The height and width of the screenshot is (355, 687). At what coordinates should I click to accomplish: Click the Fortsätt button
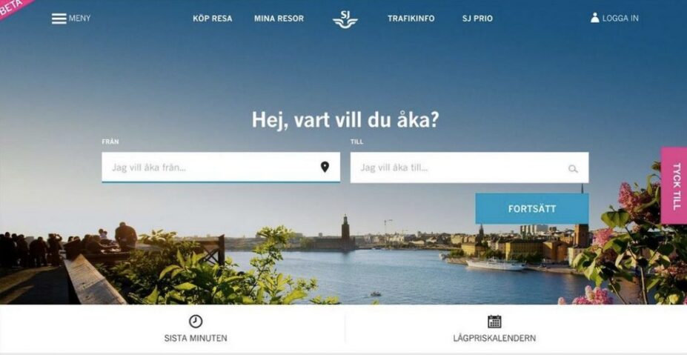pyautogui.click(x=532, y=208)
